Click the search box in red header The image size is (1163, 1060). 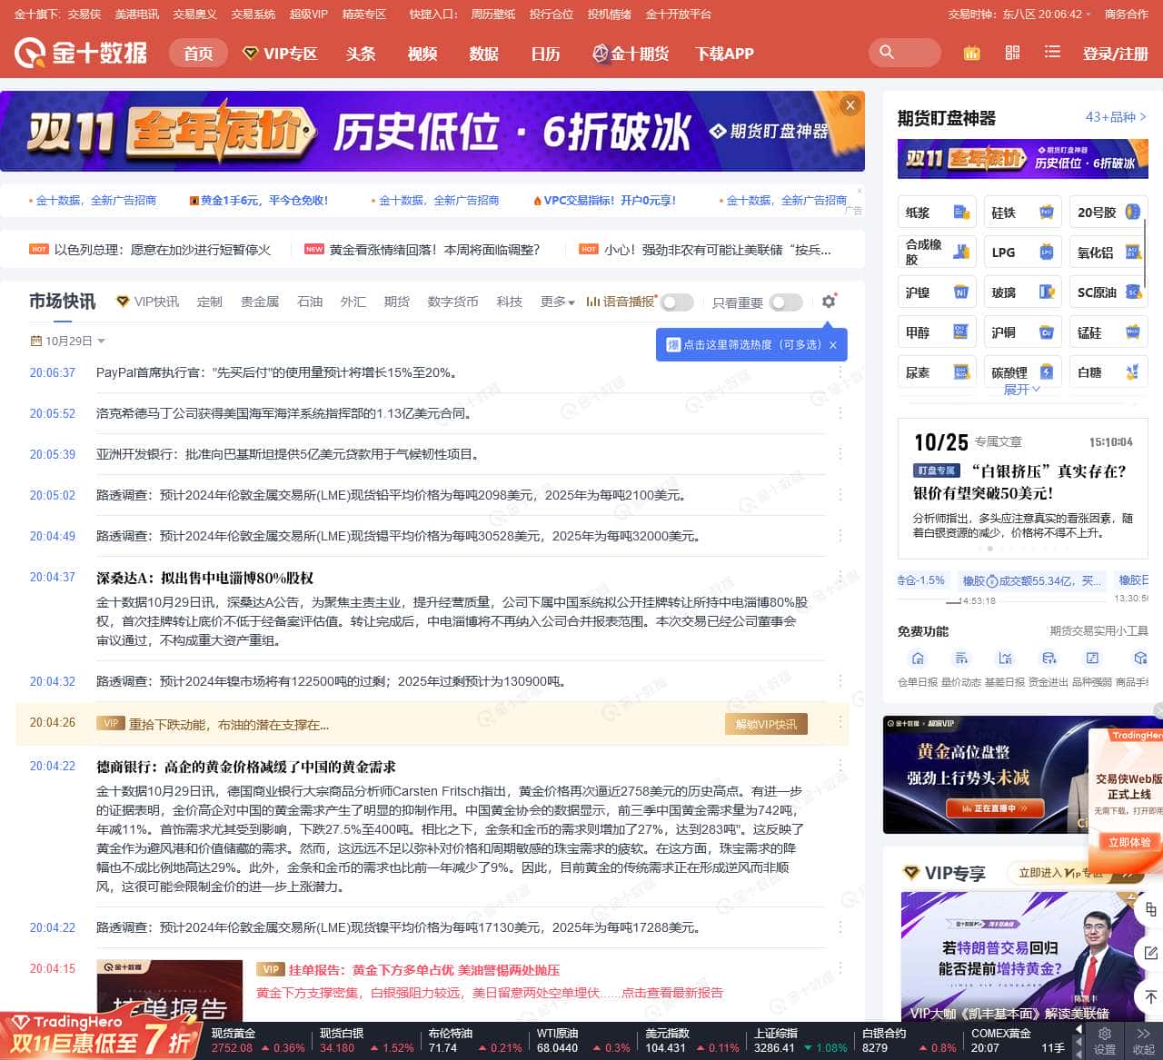(904, 53)
